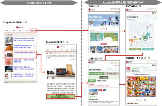The width and height of the screenshot is (162, 106).
Task: Click the red-boxed rightmost tab on Japaholic TOP
Action: click(33, 31)
